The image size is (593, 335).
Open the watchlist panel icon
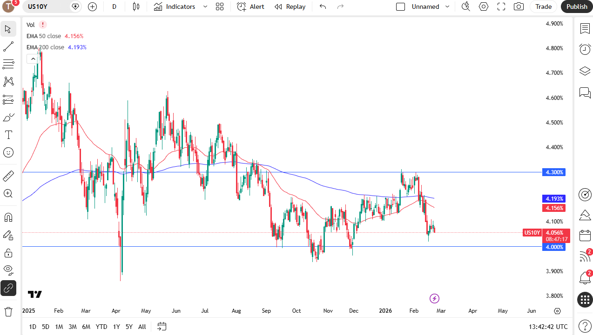coord(585,29)
